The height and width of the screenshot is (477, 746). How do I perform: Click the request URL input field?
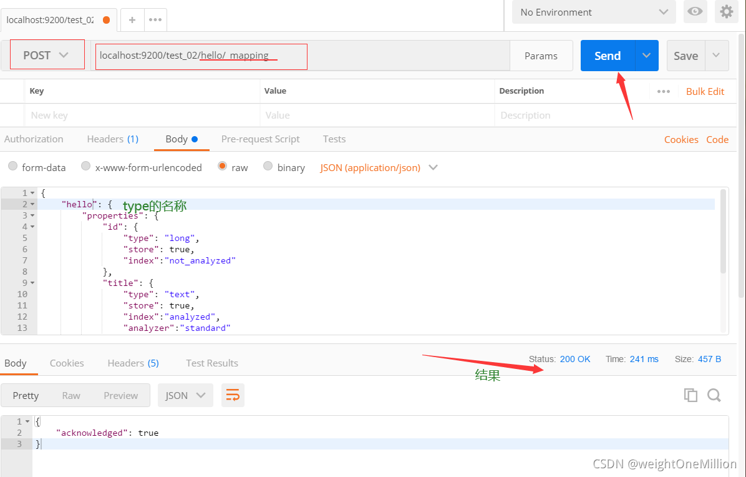[x=300, y=56]
